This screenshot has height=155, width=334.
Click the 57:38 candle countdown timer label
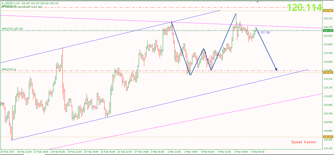pyautogui.click(x=265, y=32)
